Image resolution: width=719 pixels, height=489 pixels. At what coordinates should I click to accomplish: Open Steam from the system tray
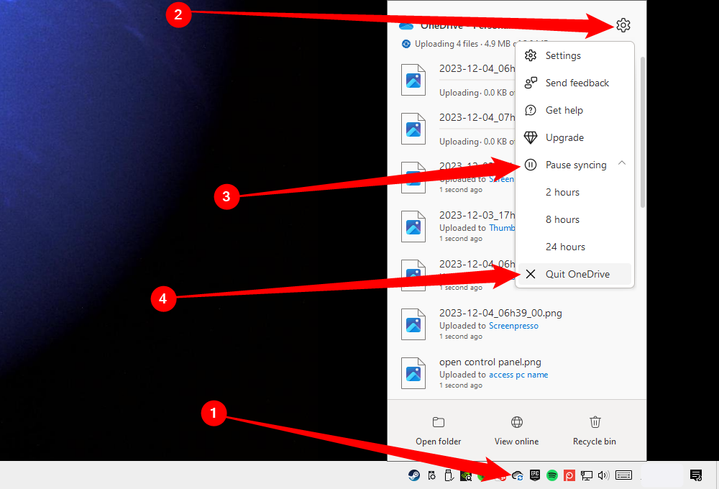coord(413,475)
